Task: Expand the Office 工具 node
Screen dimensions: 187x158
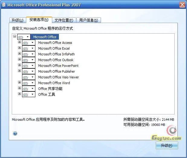Action: tap(19, 94)
